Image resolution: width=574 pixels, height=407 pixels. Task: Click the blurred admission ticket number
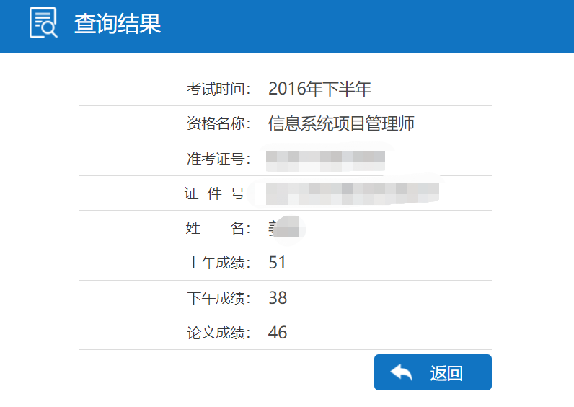pyautogui.click(x=325, y=161)
